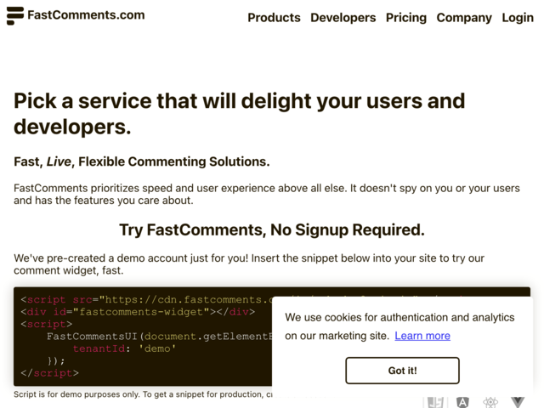Click the 'Fast, Live, Flexible Commenting Solutions.' subheading

pos(142,161)
